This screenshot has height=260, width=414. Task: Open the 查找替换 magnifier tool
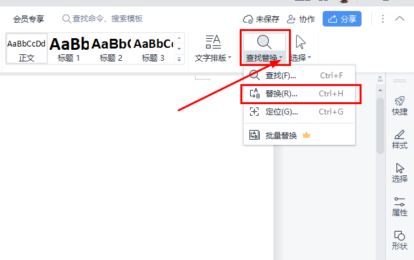[264, 42]
